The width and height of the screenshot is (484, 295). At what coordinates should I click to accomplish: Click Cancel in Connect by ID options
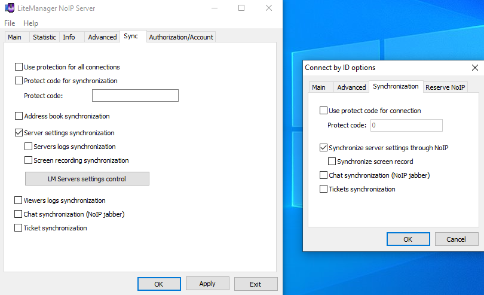click(x=457, y=239)
